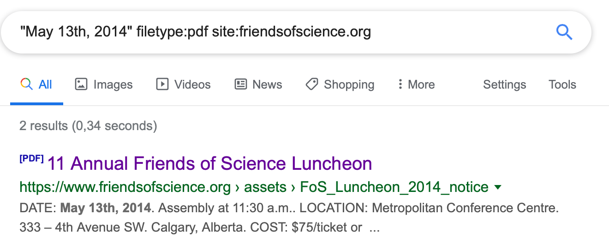This screenshot has width=609, height=239.
Task: Click the three-dot More icon
Action: pos(400,84)
